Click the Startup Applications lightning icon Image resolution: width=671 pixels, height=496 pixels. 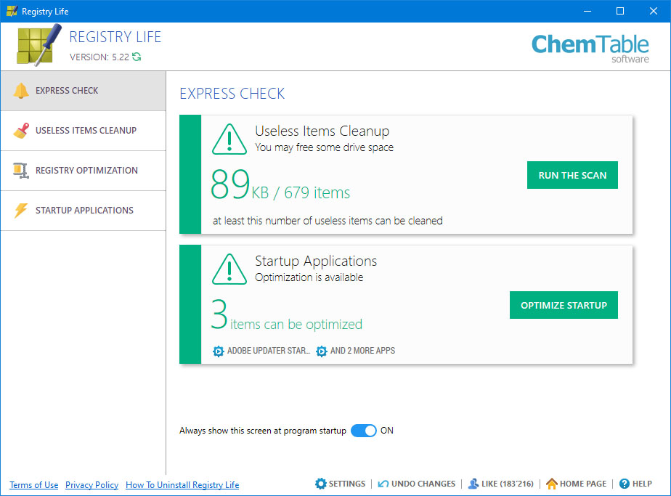[x=20, y=210]
